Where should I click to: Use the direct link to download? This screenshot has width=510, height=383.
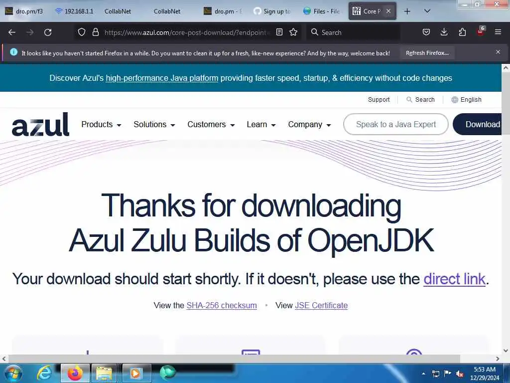[x=454, y=279]
